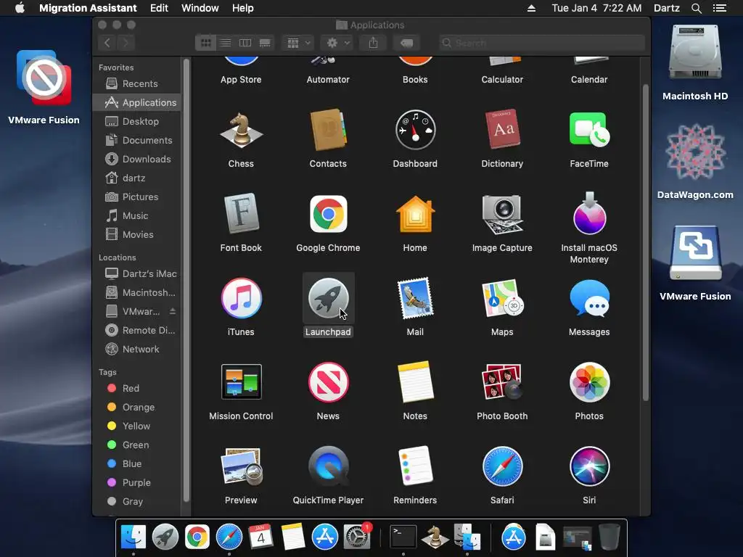
Task: Open the iTunes app icon
Action: [241, 298]
